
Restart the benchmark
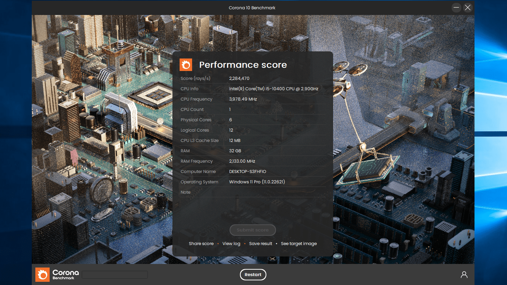tap(253, 275)
